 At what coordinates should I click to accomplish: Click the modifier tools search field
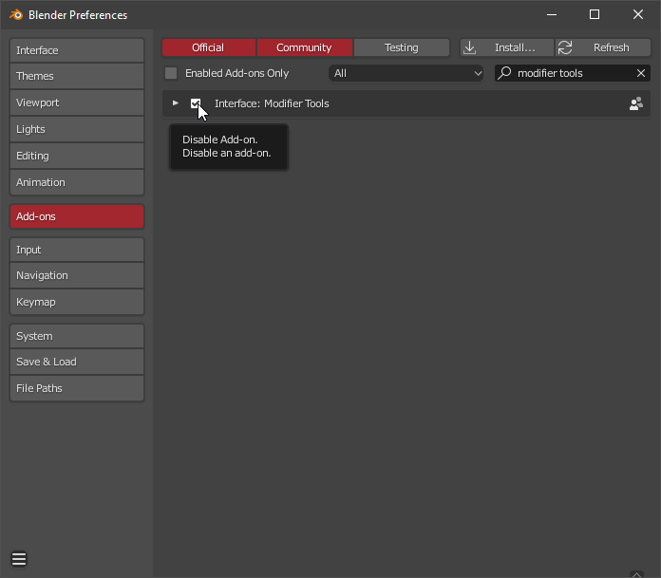click(573, 73)
